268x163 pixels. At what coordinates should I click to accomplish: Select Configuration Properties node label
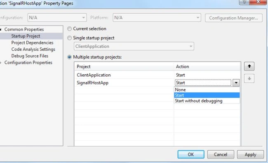click(28, 63)
